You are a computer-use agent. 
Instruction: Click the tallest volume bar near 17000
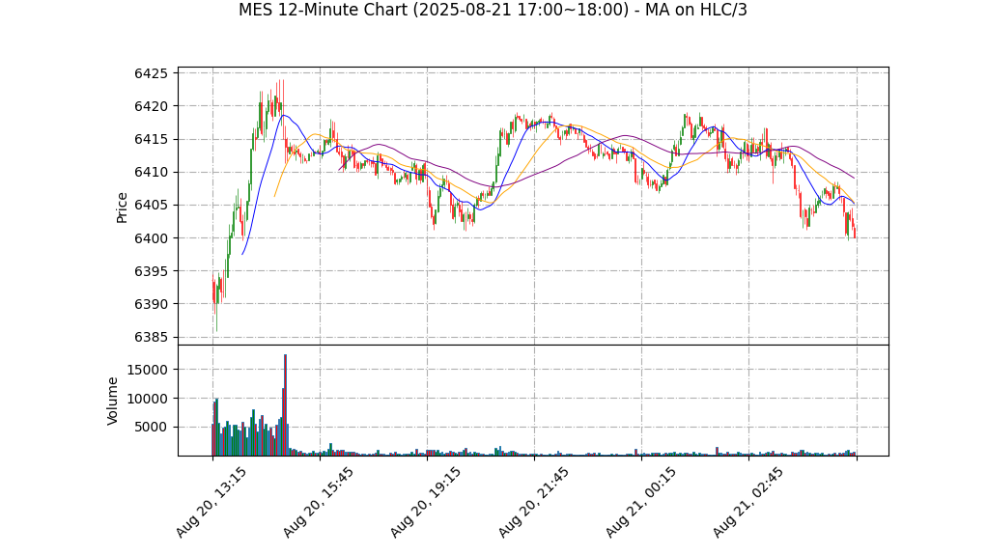(x=285, y=405)
